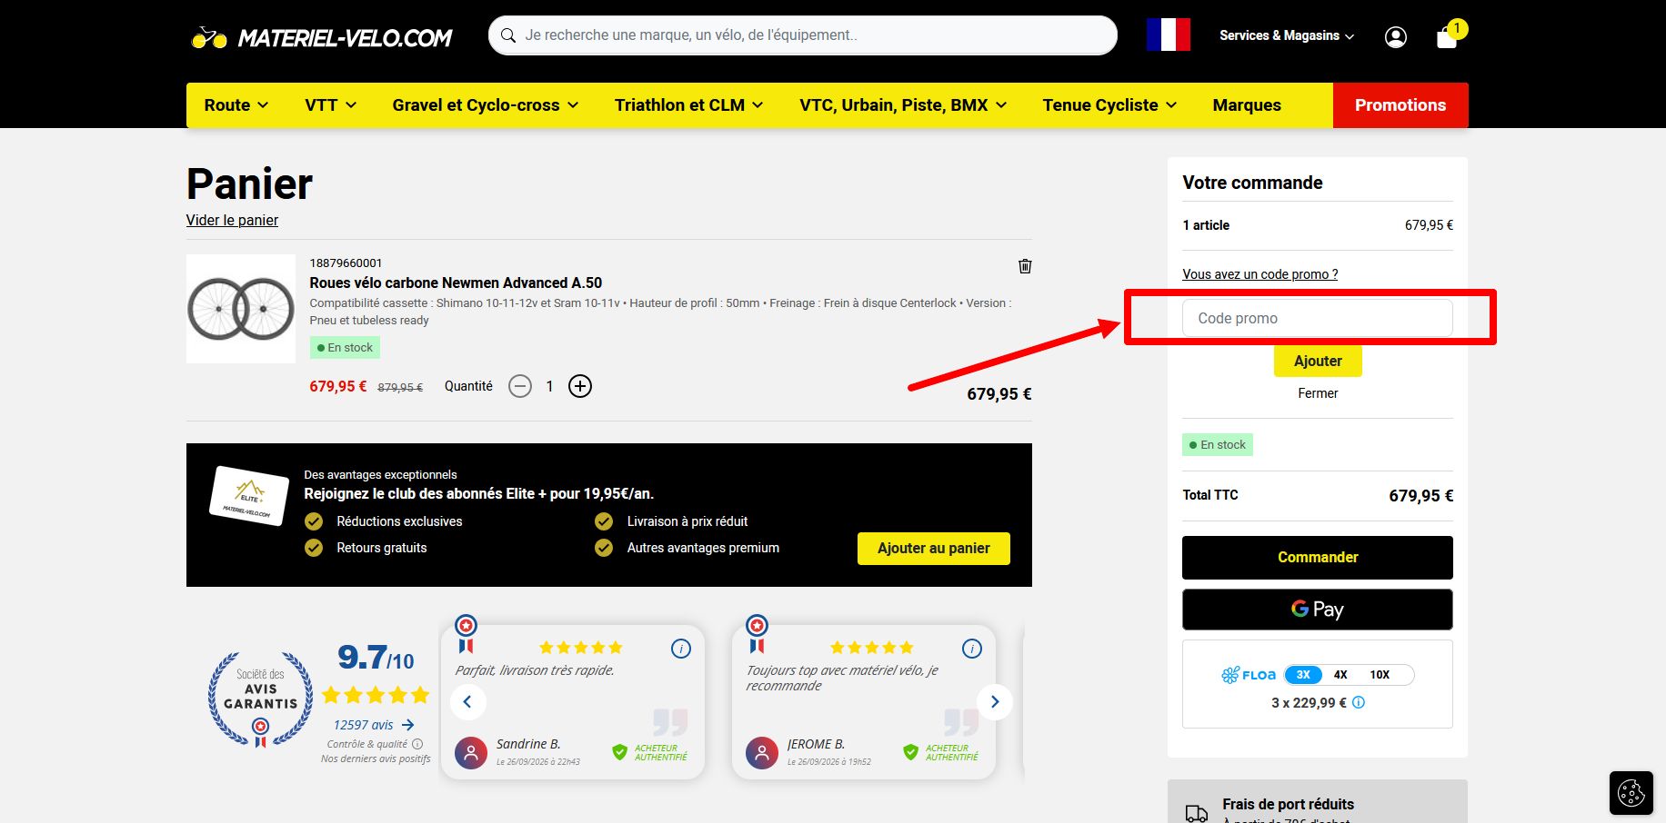Add Elite+ membership with Ajouter au panier
1666x823 pixels.
click(x=934, y=549)
